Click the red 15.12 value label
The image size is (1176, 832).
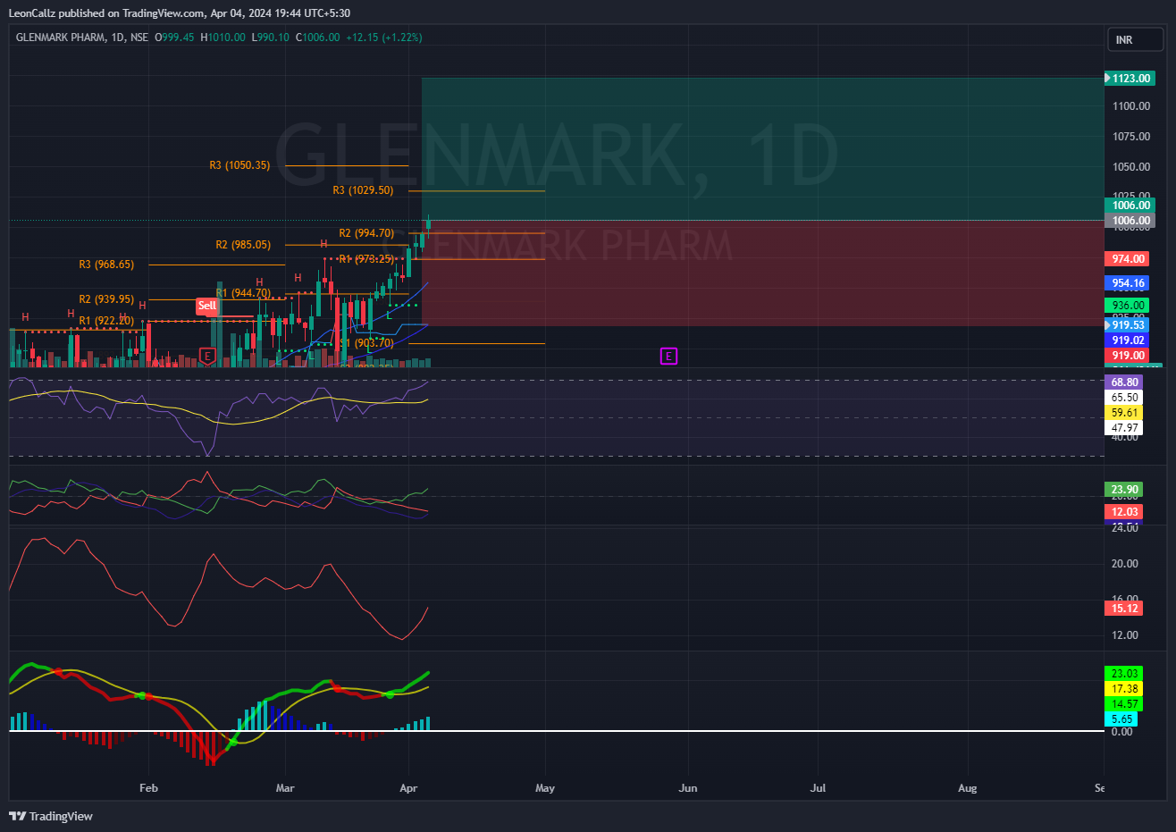[x=1124, y=609]
